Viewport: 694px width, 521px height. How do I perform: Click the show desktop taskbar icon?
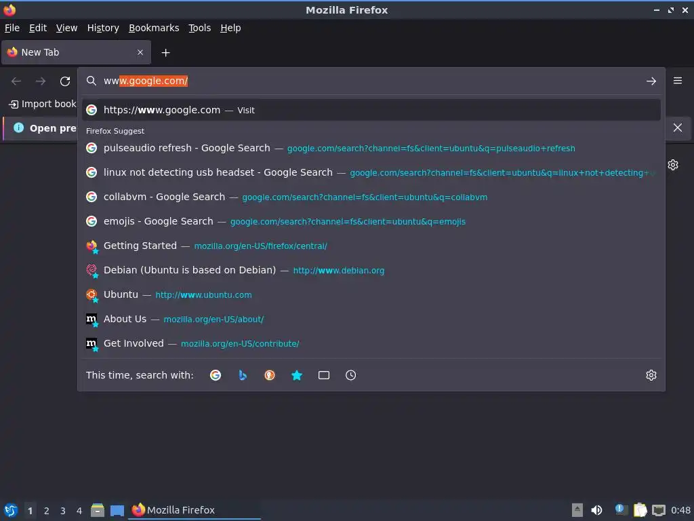(x=117, y=511)
